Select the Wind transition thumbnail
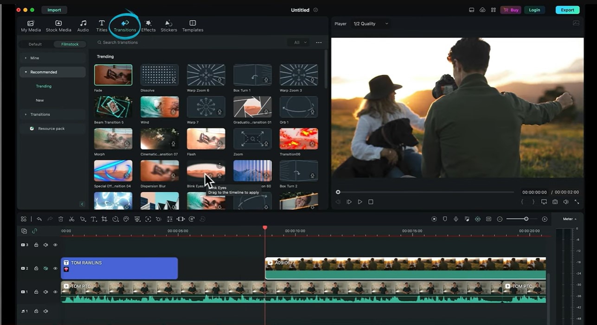This screenshot has width=597, height=325. (x=160, y=106)
